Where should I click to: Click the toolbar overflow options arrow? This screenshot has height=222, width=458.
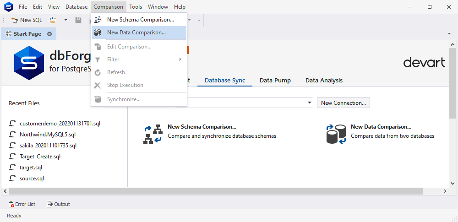(199, 20)
